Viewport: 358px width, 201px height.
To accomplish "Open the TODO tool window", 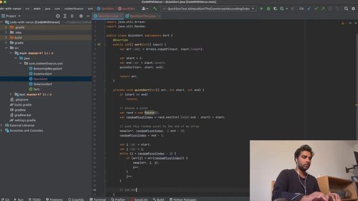I will [x=35, y=199].
